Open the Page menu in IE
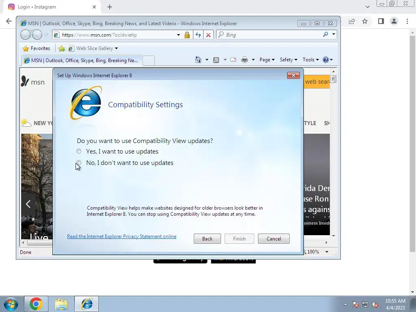The image size is (416, 312). (x=267, y=60)
